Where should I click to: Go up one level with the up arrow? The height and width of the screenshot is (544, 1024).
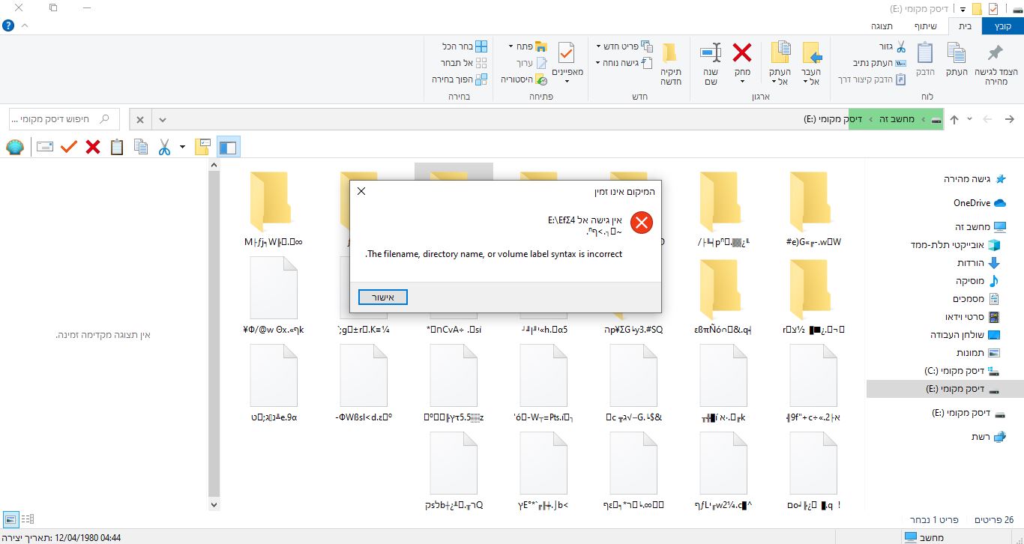954,119
